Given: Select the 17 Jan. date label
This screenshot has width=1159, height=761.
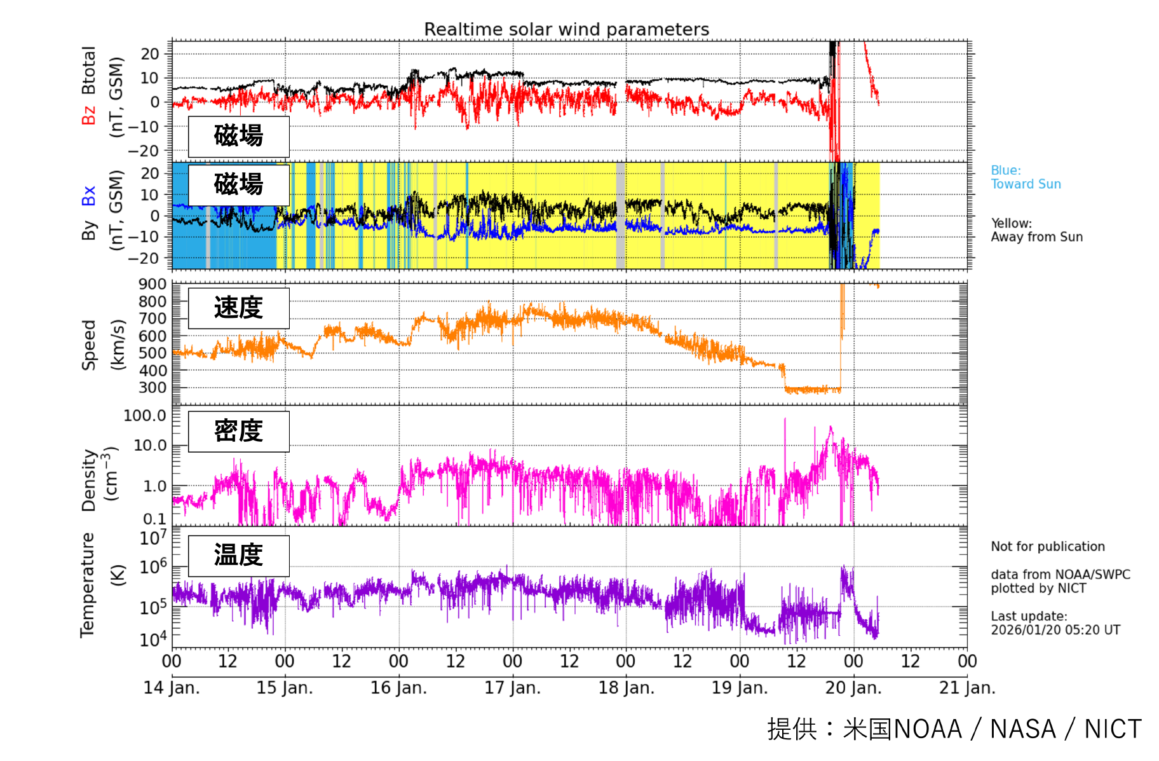Looking at the screenshot, I should (512, 688).
